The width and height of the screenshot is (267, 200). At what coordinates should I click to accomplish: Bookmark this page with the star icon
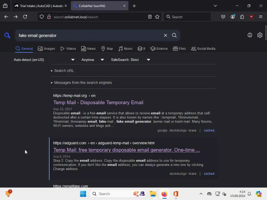click(157, 17)
